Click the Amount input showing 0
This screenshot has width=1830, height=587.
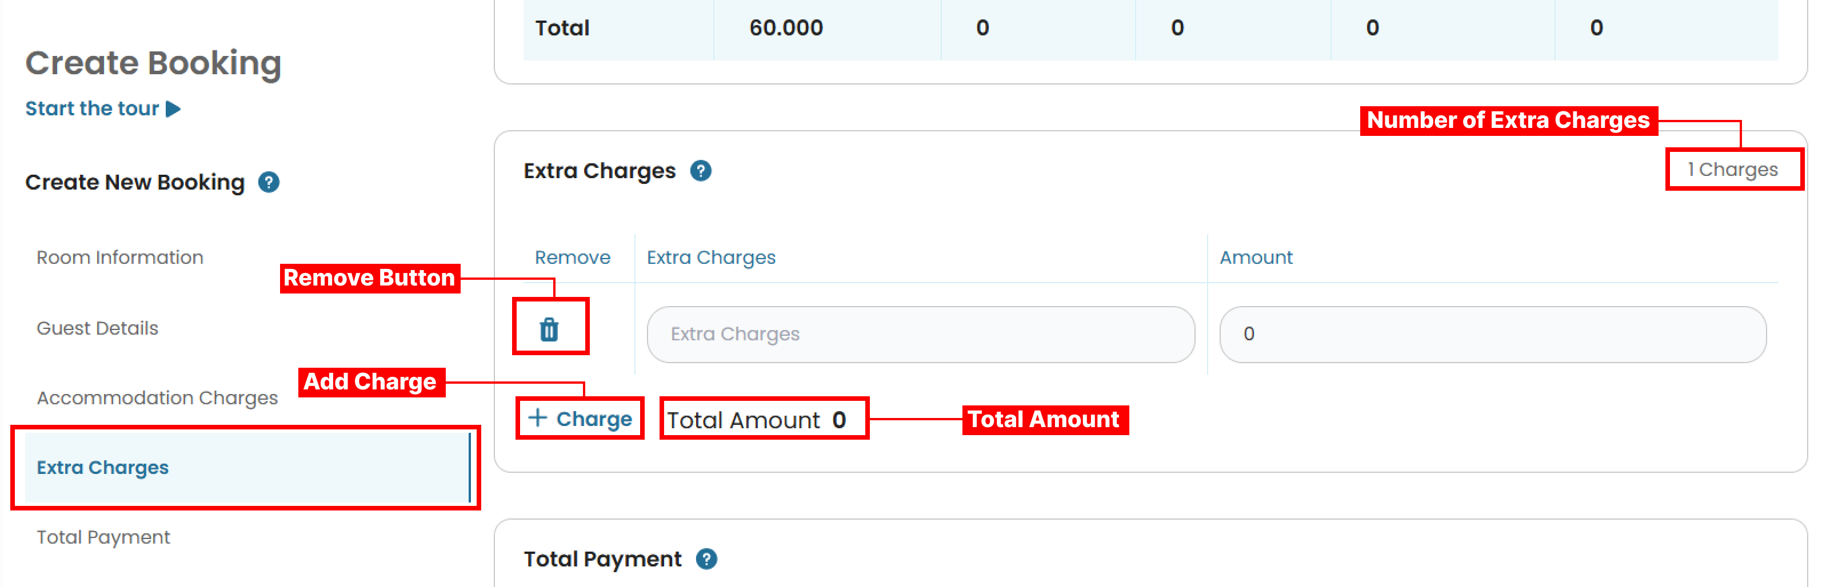pyautogui.click(x=1492, y=333)
